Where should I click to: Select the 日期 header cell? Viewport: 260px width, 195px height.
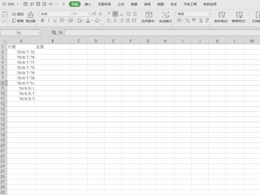pyautogui.click(x=21, y=47)
